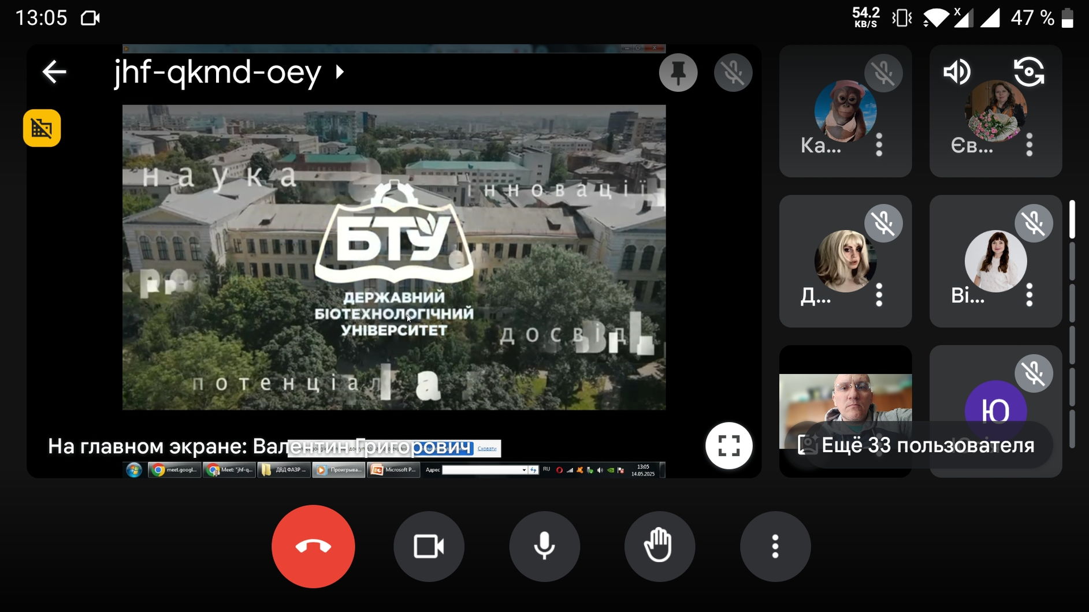The width and height of the screenshot is (1089, 612).
Task: Tap the 54.2 KB/S network speed readout
Action: [x=866, y=17]
